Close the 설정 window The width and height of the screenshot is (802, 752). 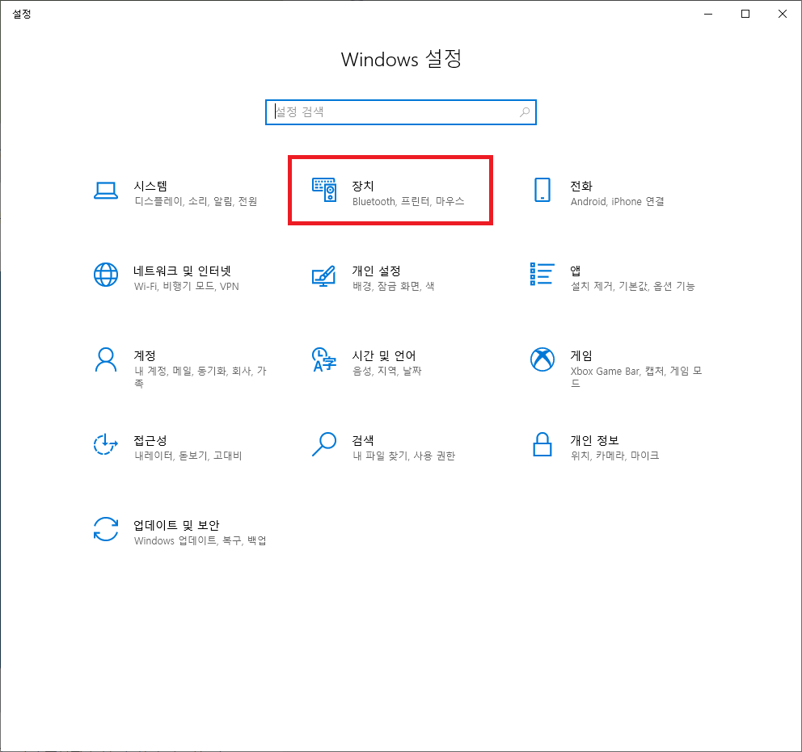coord(783,14)
